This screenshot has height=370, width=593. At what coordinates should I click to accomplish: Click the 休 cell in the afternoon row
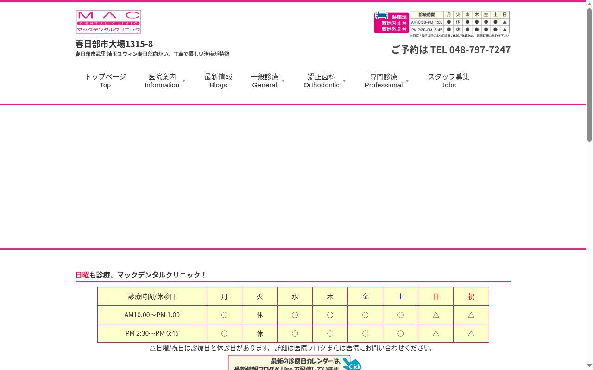pos(260,333)
